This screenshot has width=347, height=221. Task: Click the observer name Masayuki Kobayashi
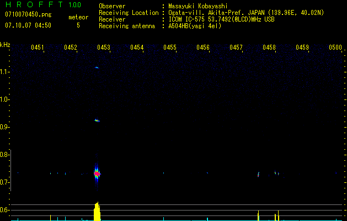[x=198, y=6]
